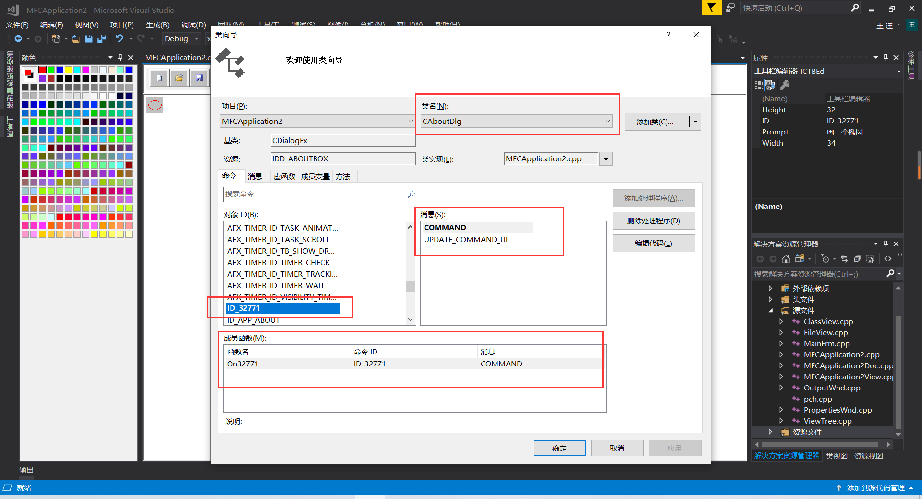Open the 编辑(E) menu
This screenshot has width=922, height=499.
51,24
